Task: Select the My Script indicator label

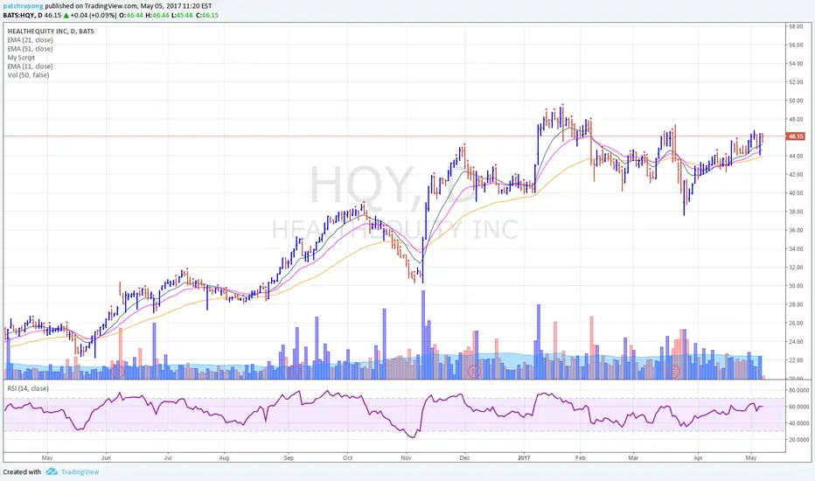Action: 21,58
